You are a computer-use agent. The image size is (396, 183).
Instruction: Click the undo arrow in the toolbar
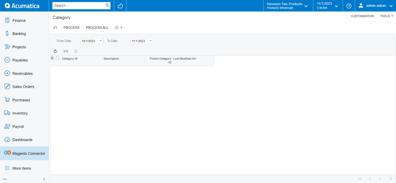pos(55,28)
